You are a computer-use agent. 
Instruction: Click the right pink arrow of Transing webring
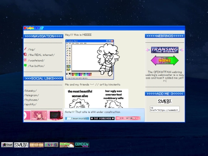pos(182,50)
